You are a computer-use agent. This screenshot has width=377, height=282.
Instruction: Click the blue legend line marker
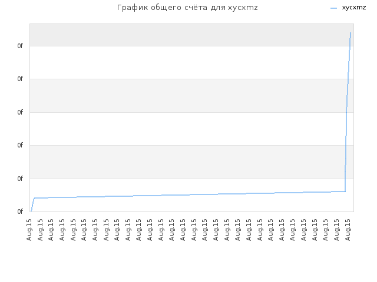334,8
